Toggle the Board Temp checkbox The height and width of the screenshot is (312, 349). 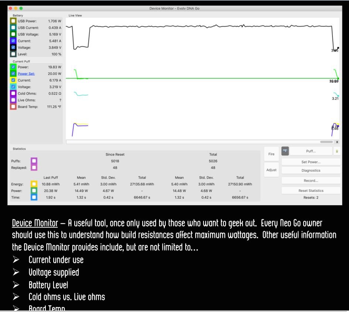(x=13, y=107)
